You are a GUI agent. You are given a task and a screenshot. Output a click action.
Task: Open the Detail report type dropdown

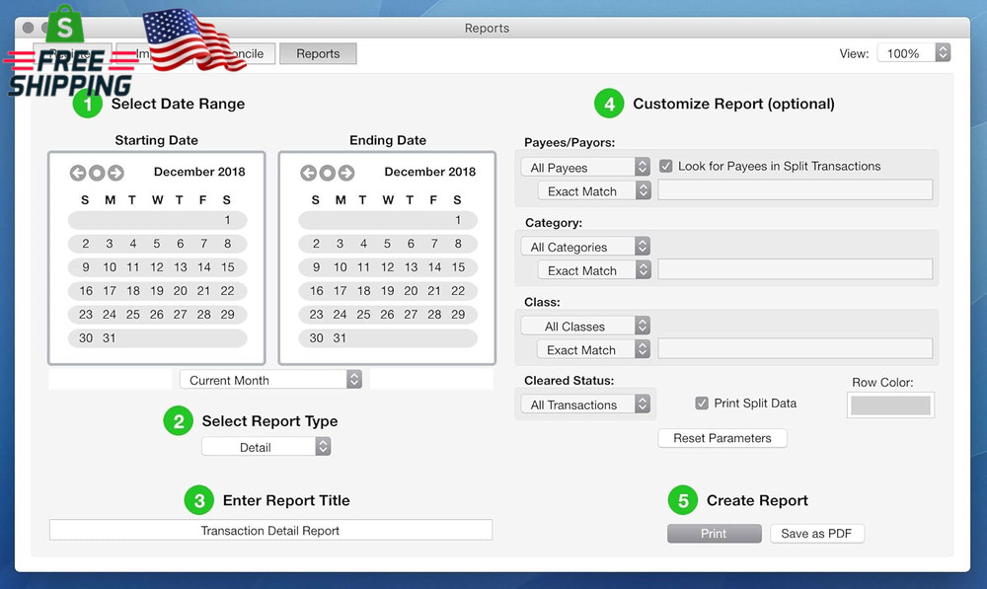coord(266,446)
